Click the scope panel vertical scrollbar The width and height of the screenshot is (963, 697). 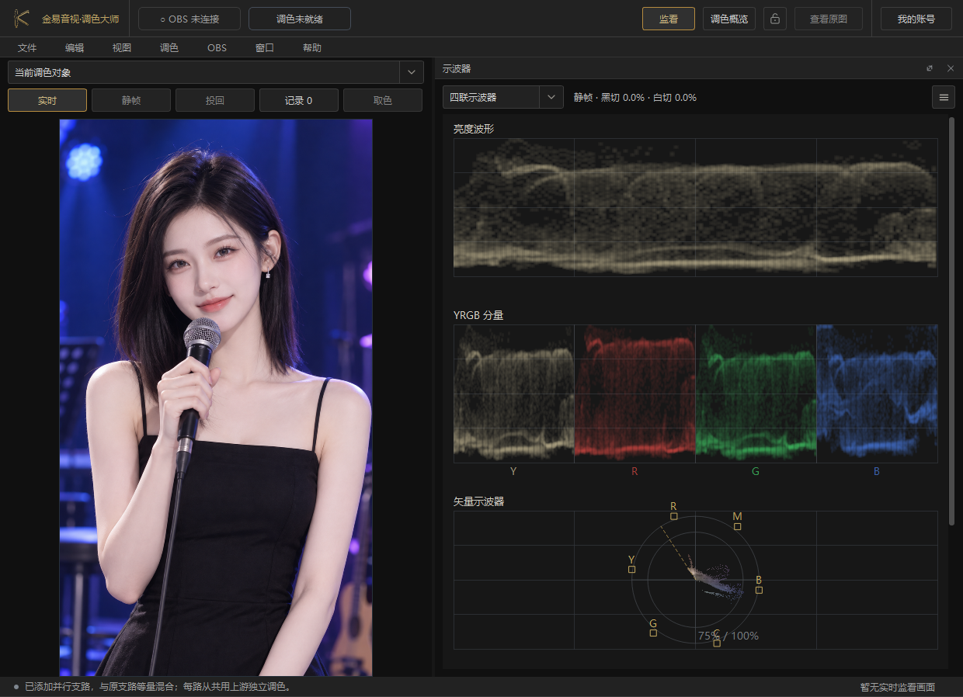click(x=951, y=321)
